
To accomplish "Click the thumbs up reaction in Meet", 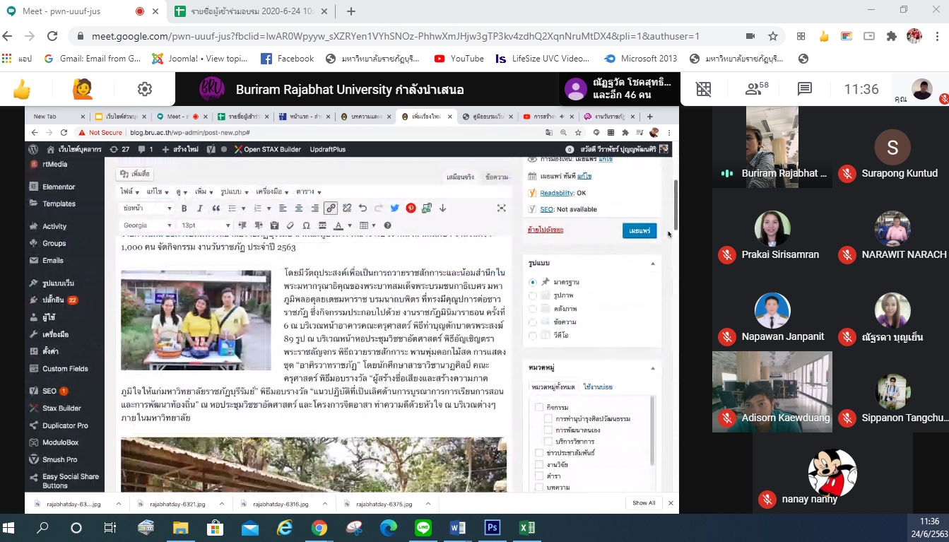I will (22, 89).
